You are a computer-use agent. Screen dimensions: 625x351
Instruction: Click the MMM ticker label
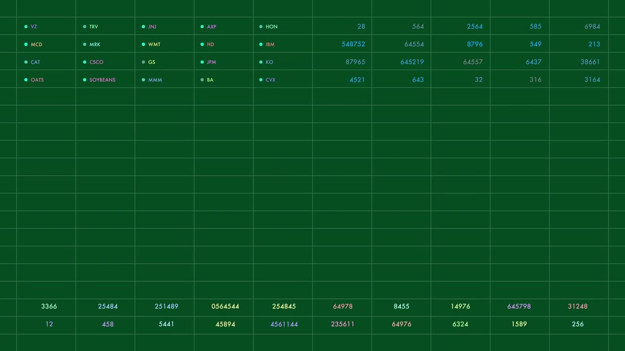155,79
